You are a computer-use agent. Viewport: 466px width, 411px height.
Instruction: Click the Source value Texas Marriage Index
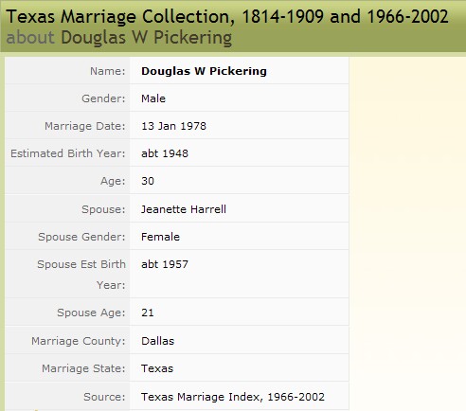click(233, 397)
